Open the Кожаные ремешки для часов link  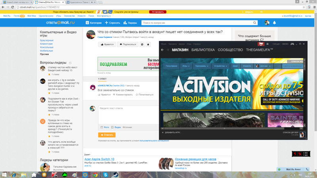click(195, 159)
